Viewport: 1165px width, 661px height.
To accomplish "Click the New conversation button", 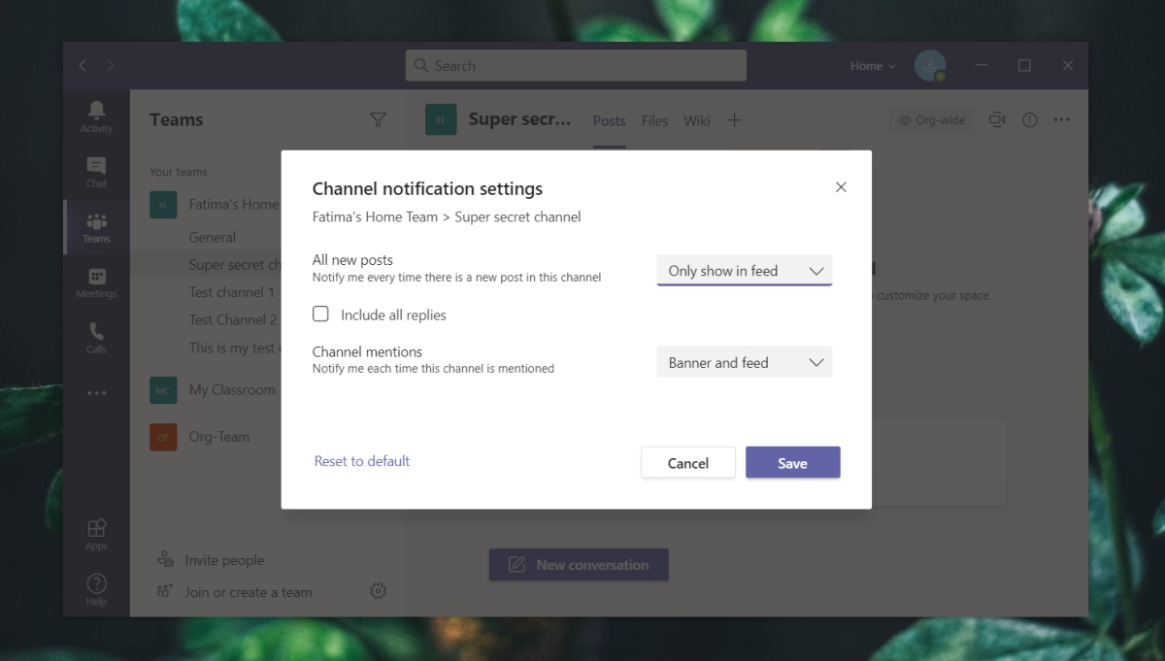I will (579, 565).
